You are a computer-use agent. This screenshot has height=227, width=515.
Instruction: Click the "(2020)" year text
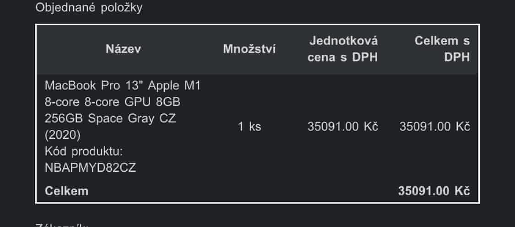63,135
